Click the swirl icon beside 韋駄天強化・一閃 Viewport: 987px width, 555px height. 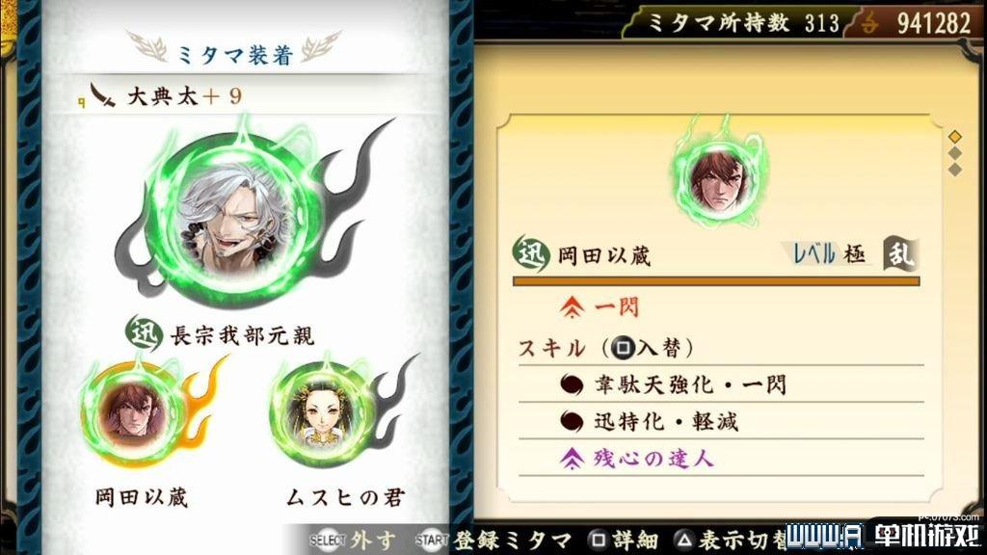572,384
